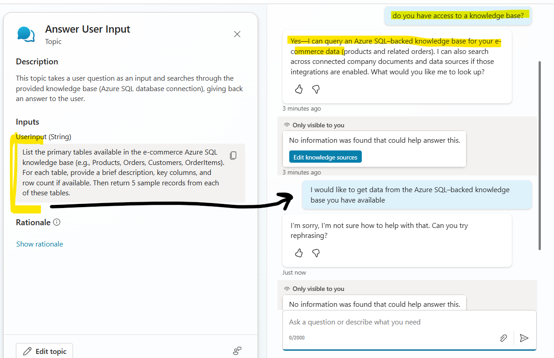
Task: Click the Answer User Input topic chat icon
Action: pos(26,34)
